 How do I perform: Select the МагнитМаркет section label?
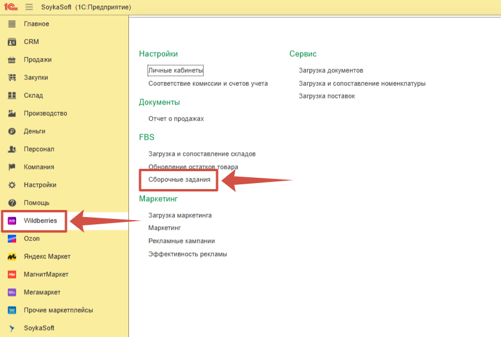point(46,274)
